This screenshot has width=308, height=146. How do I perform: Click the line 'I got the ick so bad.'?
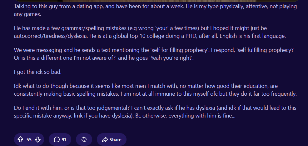(x=38, y=72)
